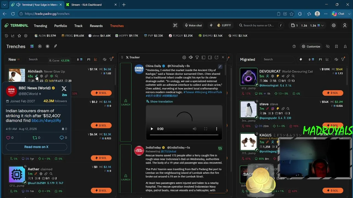Select the Solana chain icon beside Trenches heading
This screenshot has width=353, height=198.
click(x=32, y=46)
